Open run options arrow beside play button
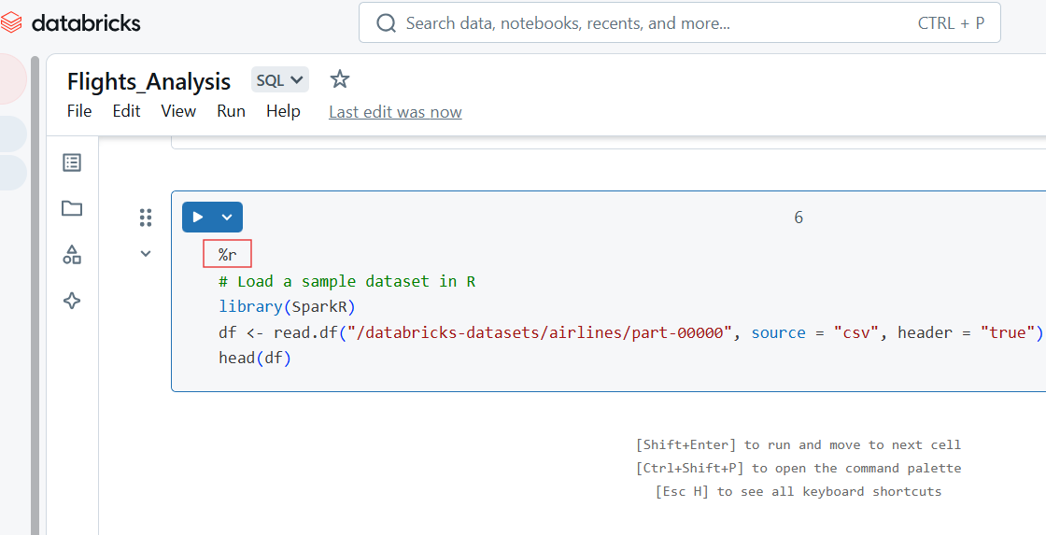 click(228, 217)
